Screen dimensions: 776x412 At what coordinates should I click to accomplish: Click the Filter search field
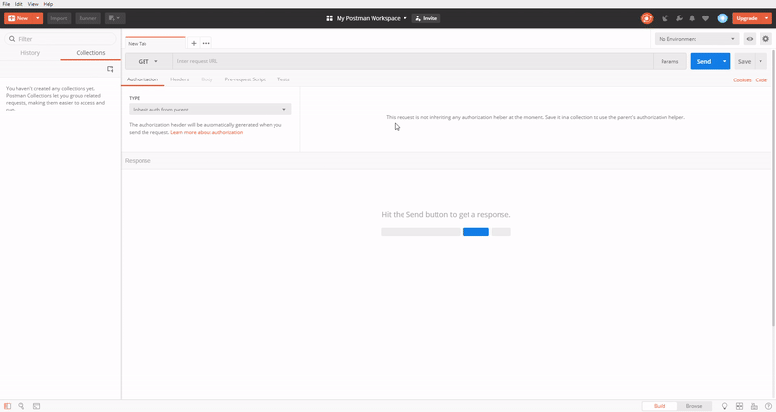(60, 39)
